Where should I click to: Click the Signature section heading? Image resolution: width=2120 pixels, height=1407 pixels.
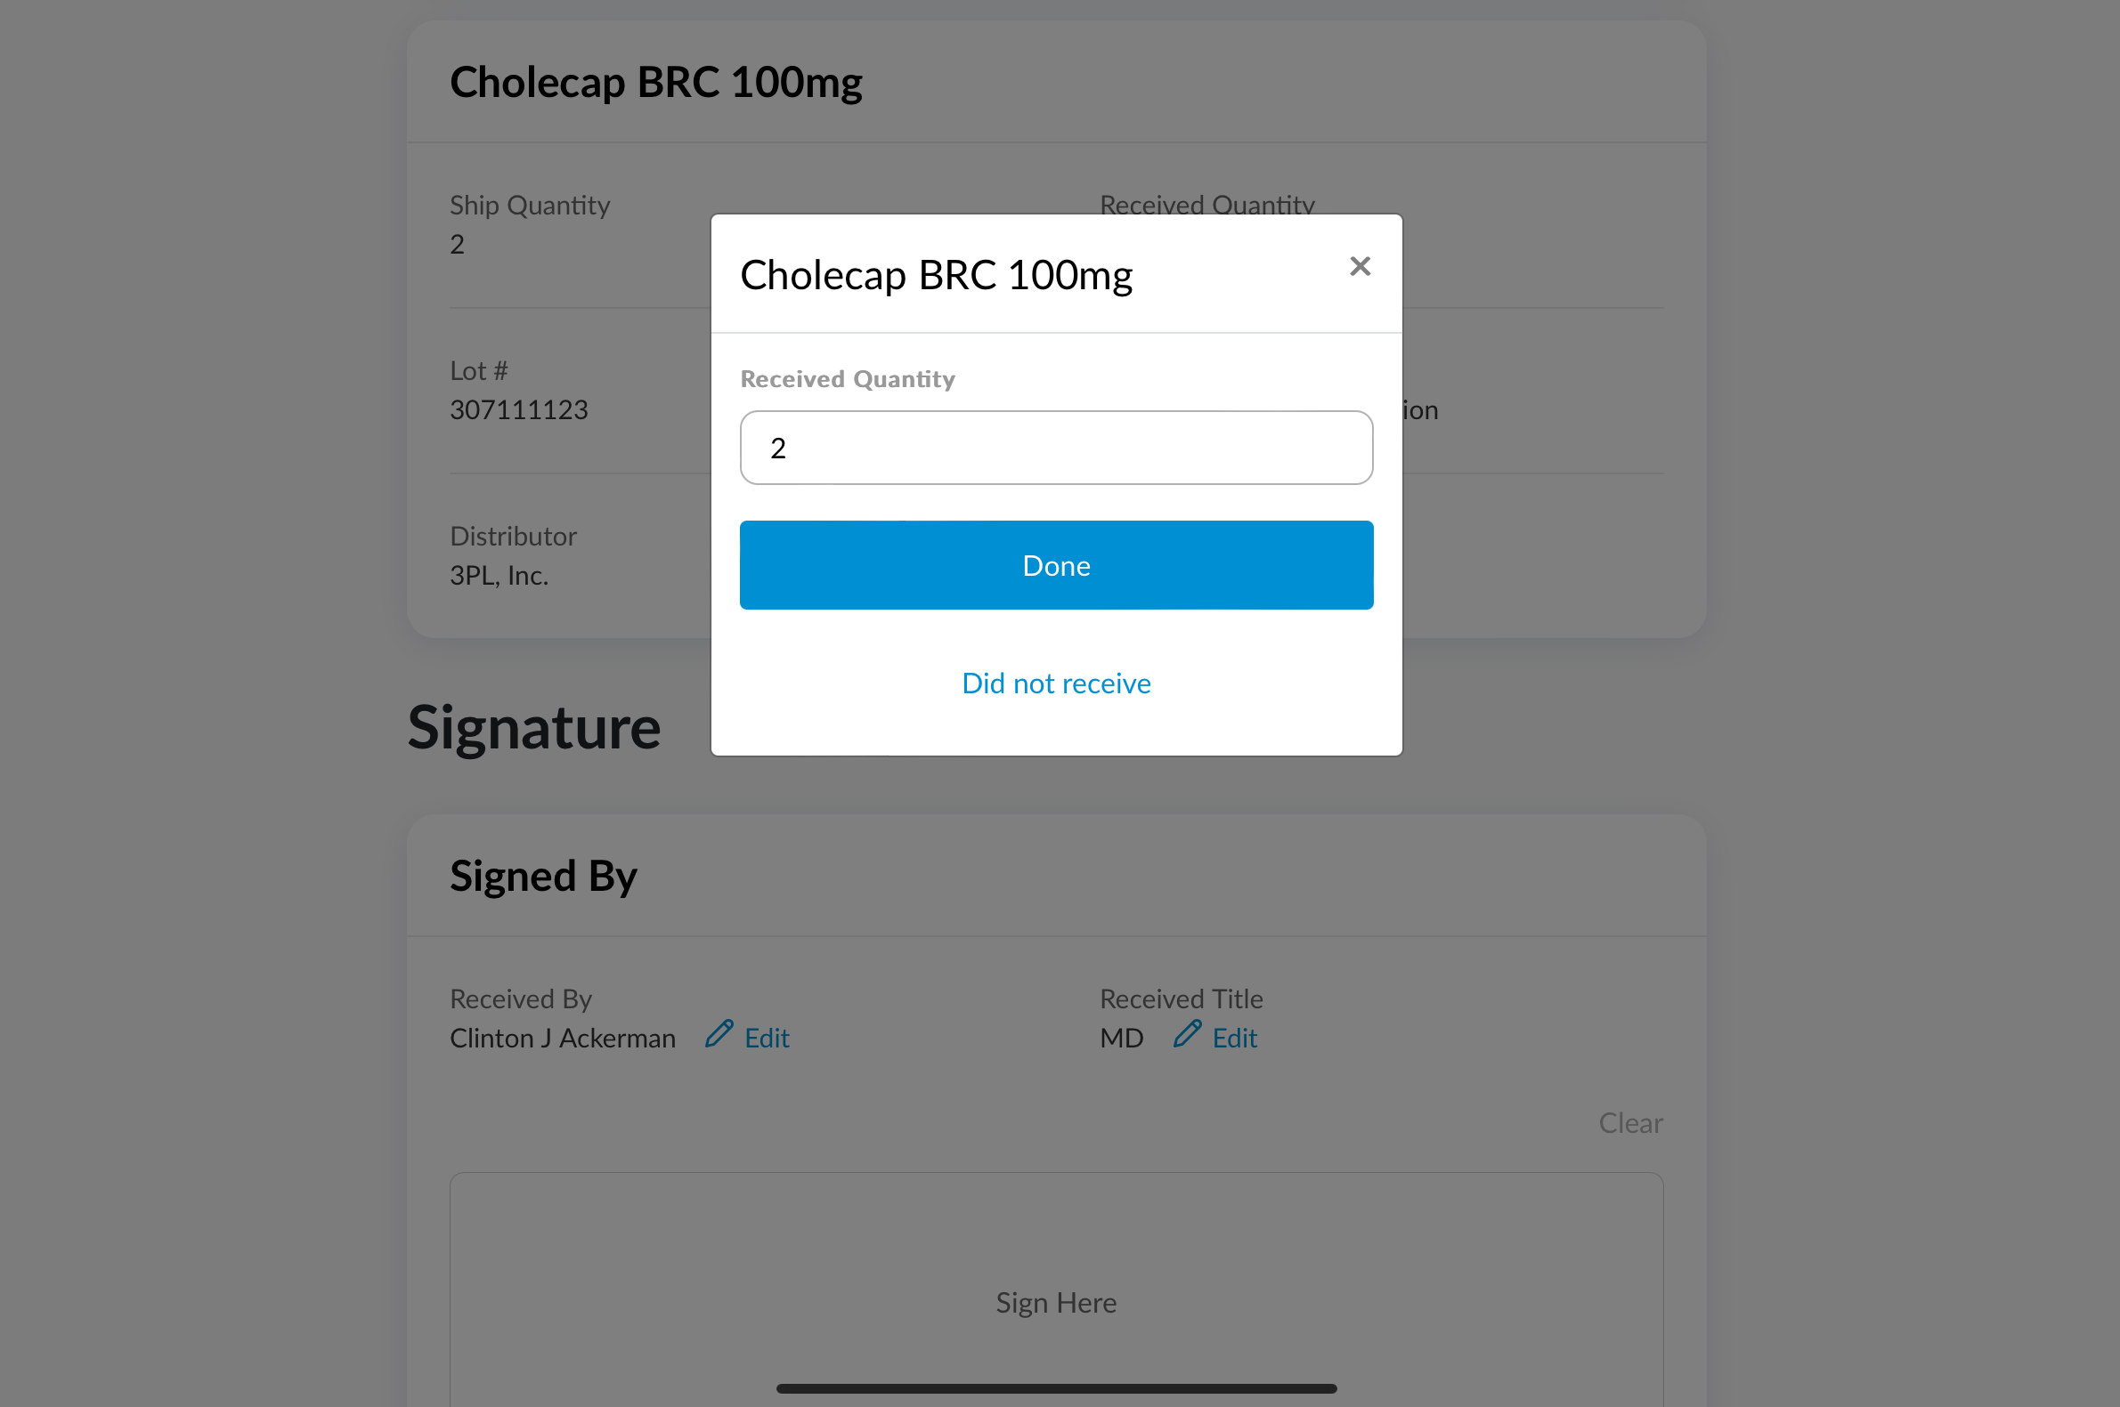534,727
